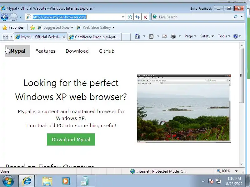Open the Windows Start orb
Image resolution: width=250 pixels, height=187 pixels.
tap(8, 181)
